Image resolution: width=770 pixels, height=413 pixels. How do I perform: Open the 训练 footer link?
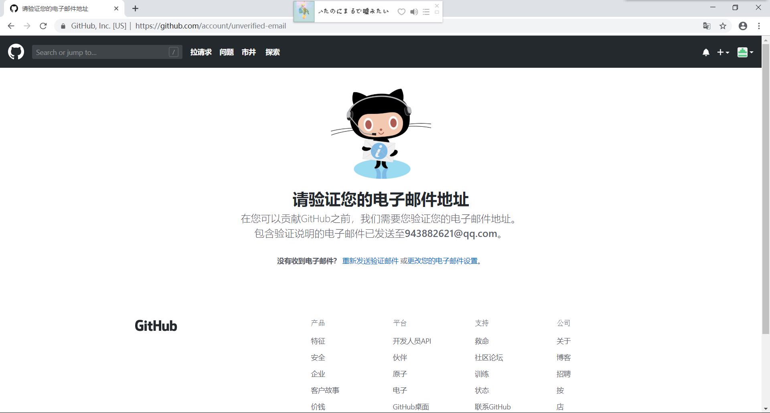tap(482, 374)
